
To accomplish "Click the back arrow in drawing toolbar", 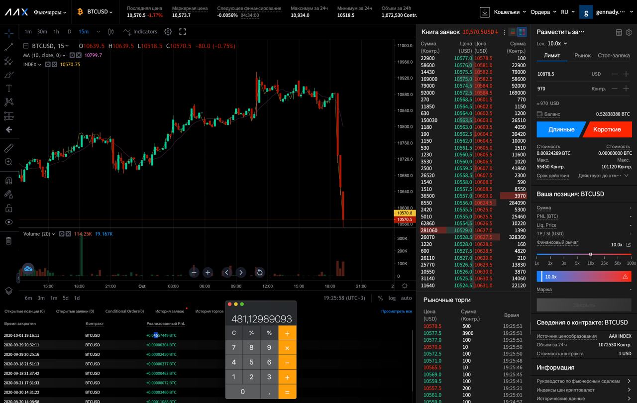I will [8, 130].
